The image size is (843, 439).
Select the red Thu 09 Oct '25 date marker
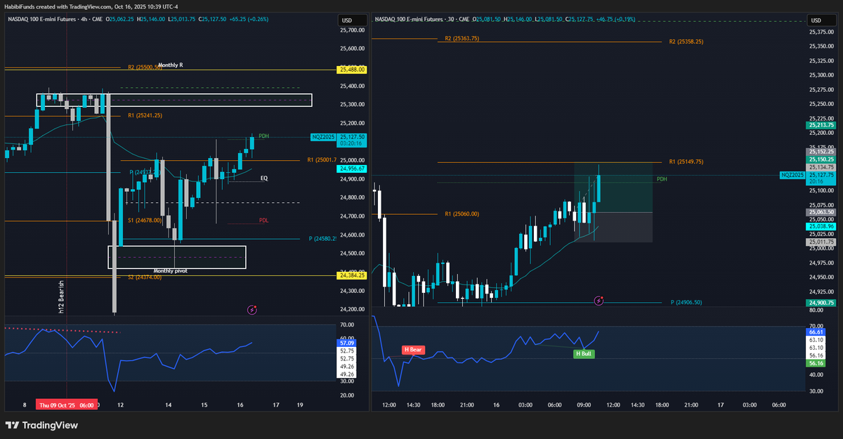click(x=67, y=405)
